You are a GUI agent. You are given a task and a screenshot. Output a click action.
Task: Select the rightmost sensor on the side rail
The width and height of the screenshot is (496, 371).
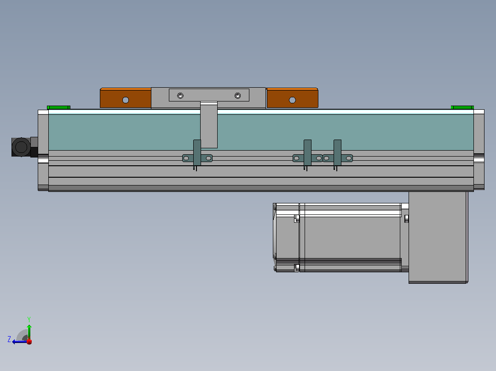click(338, 156)
